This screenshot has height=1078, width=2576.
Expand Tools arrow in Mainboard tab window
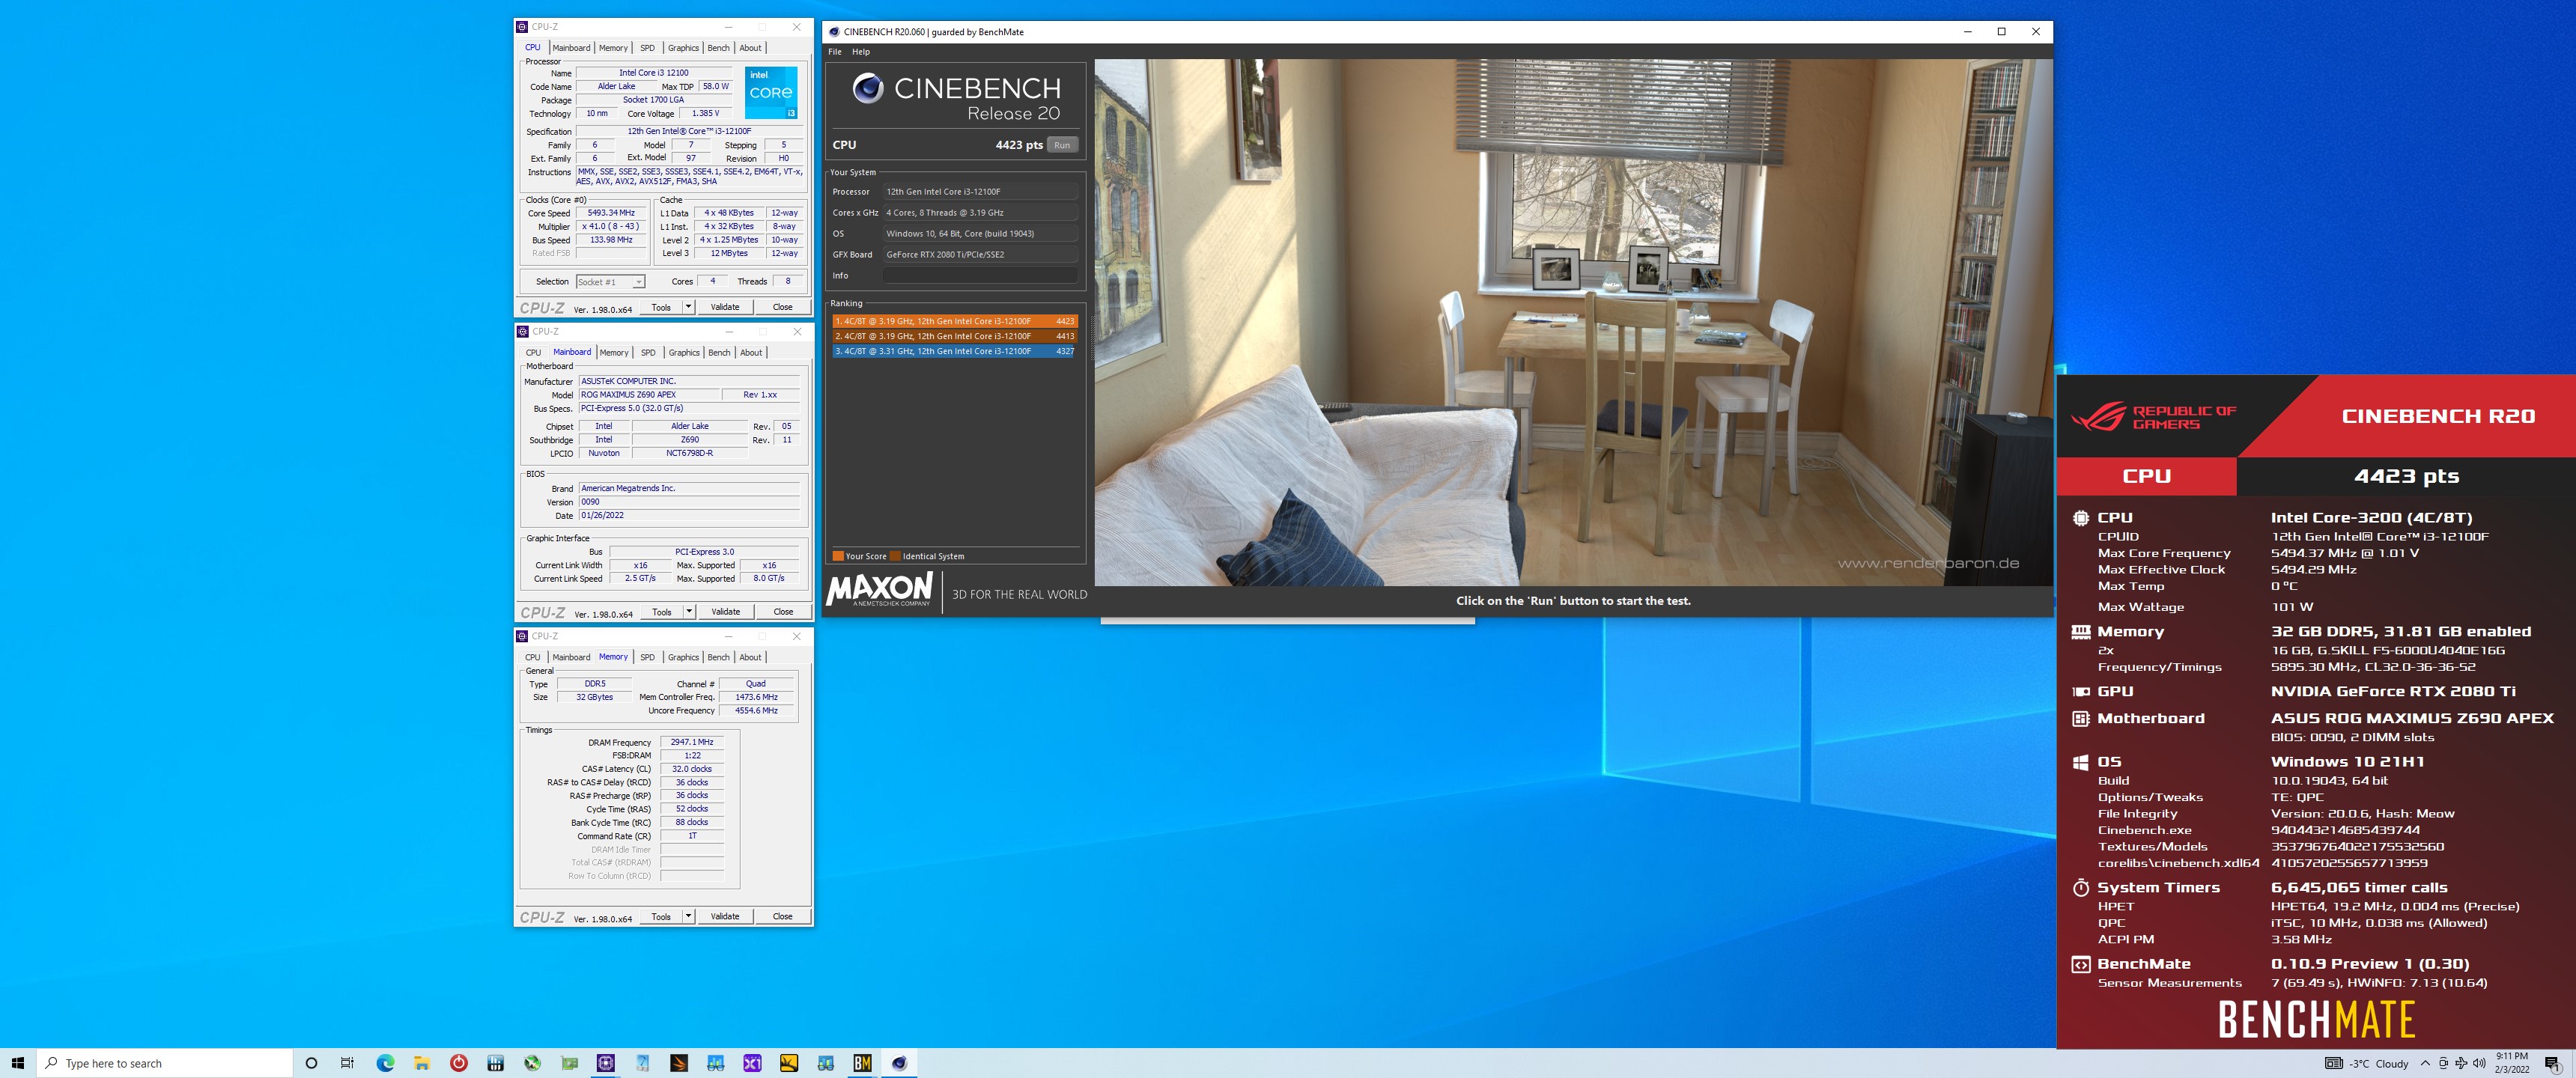(688, 611)
